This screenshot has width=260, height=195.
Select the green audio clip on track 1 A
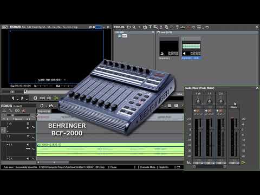[x=110, y=149]
